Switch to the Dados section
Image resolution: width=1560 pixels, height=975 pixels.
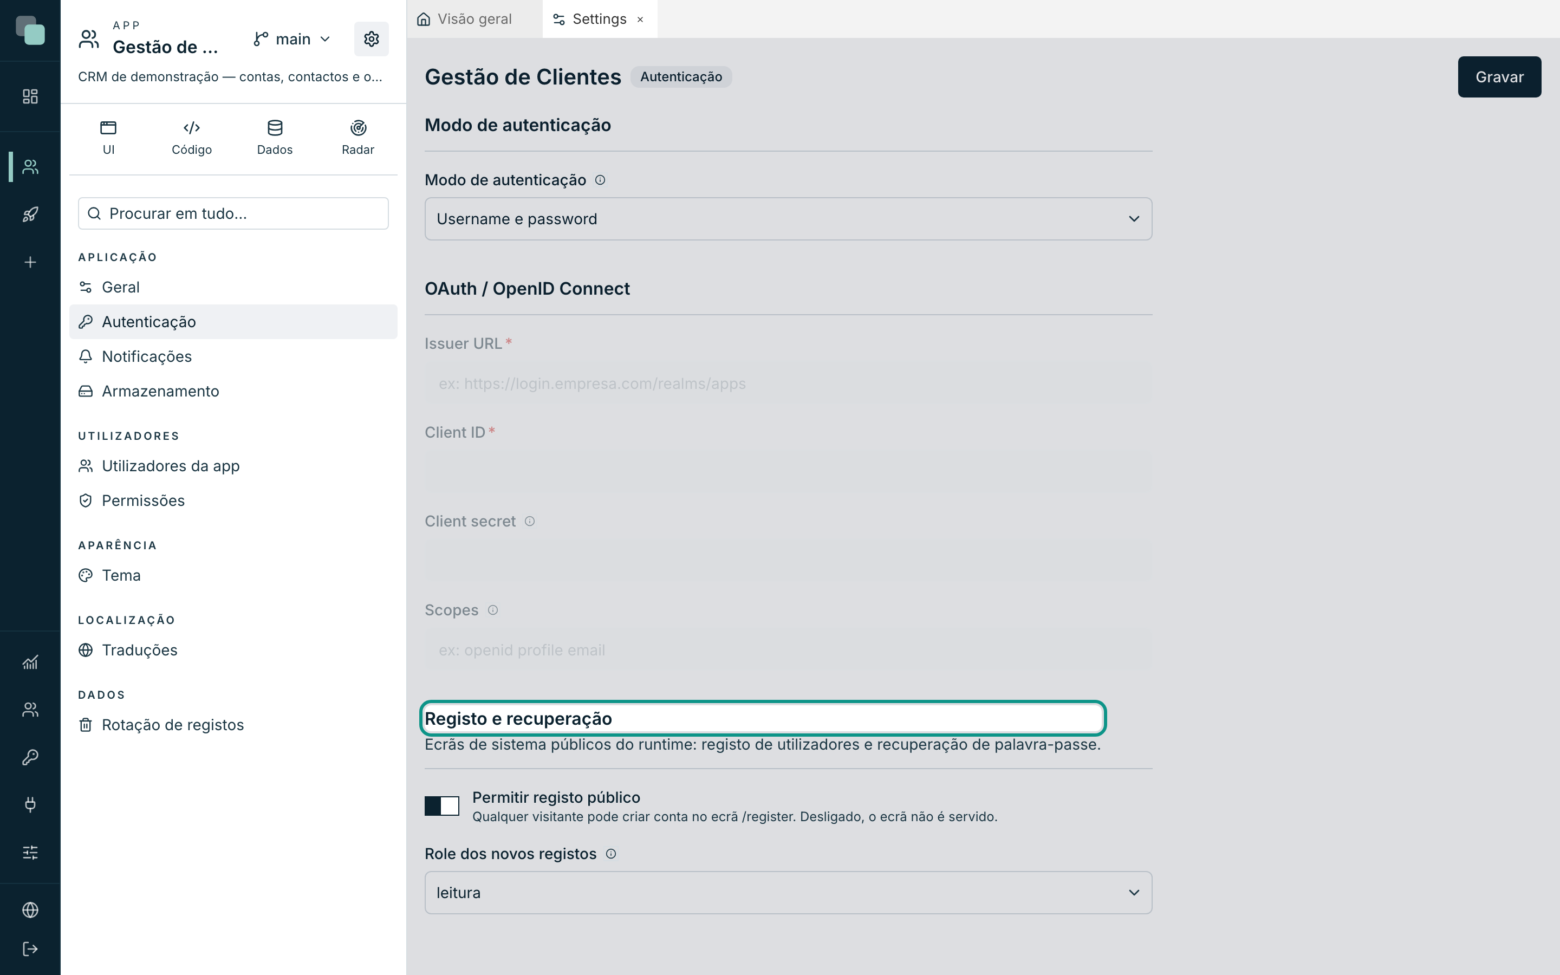[275, 138]
